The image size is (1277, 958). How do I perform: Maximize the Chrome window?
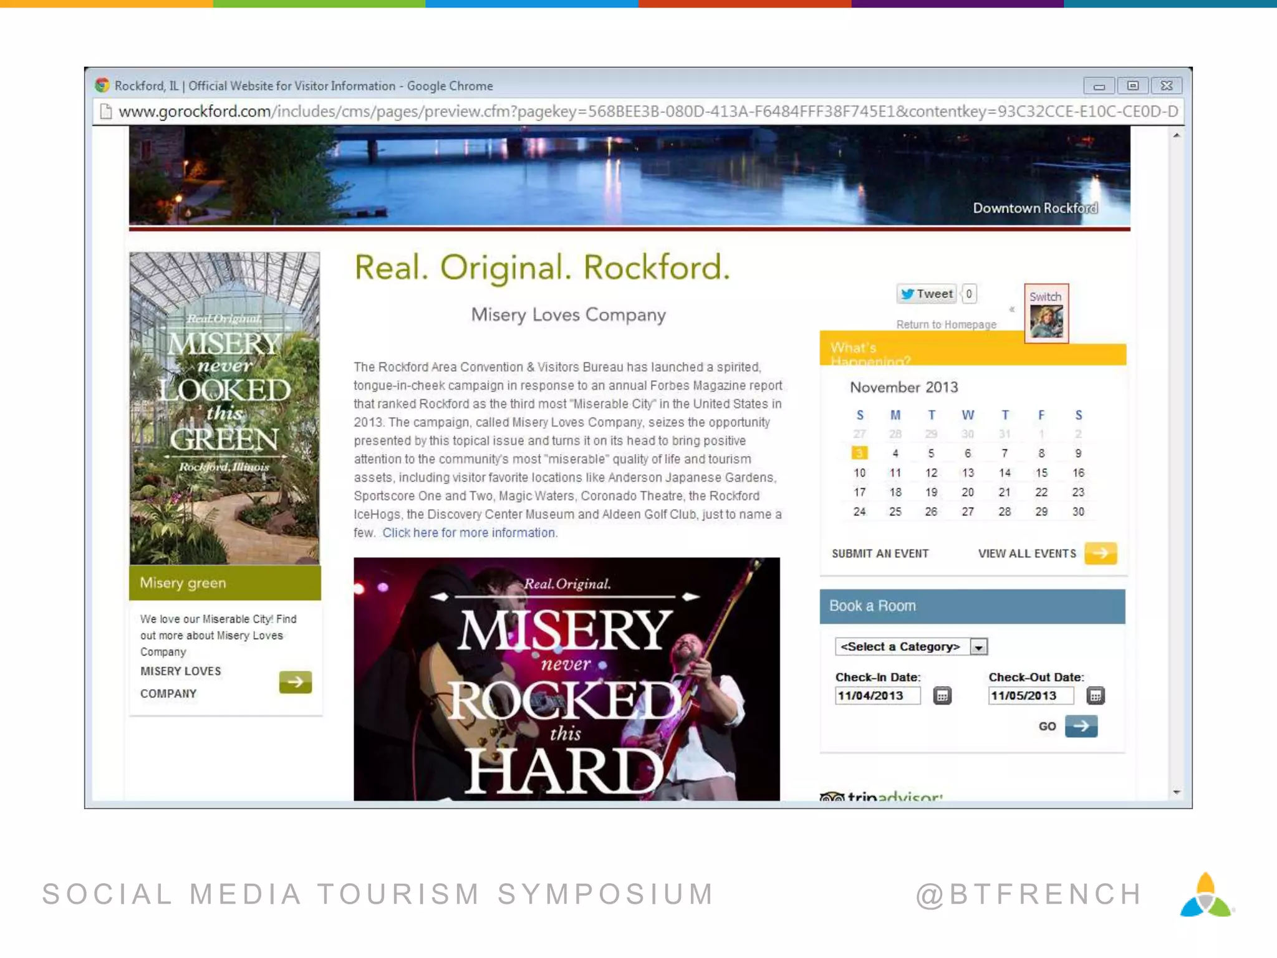1133,86
